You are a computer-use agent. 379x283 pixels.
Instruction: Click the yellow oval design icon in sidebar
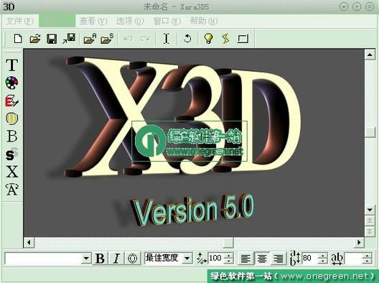point(11,119)
